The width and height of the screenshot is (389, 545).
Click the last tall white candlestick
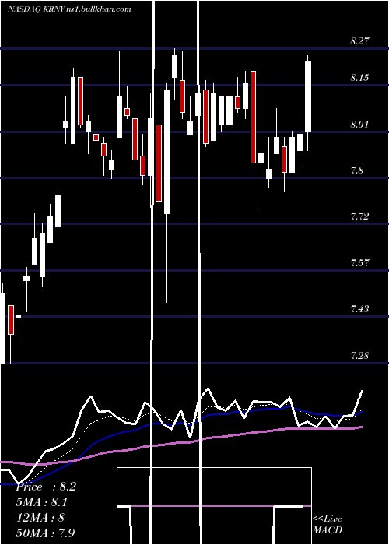click(x=308, y=96)
